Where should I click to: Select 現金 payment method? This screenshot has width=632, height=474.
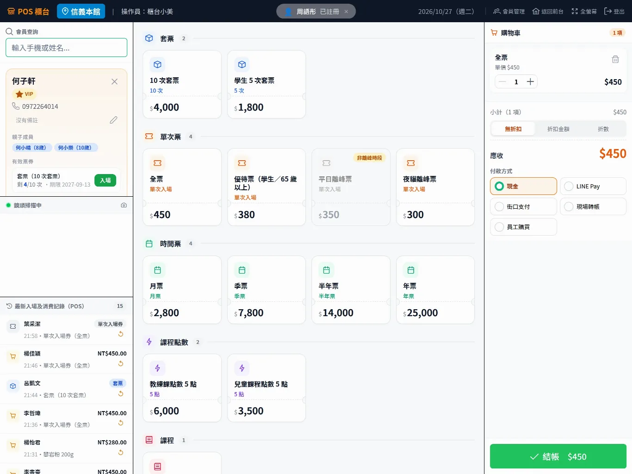click(523, 186)
